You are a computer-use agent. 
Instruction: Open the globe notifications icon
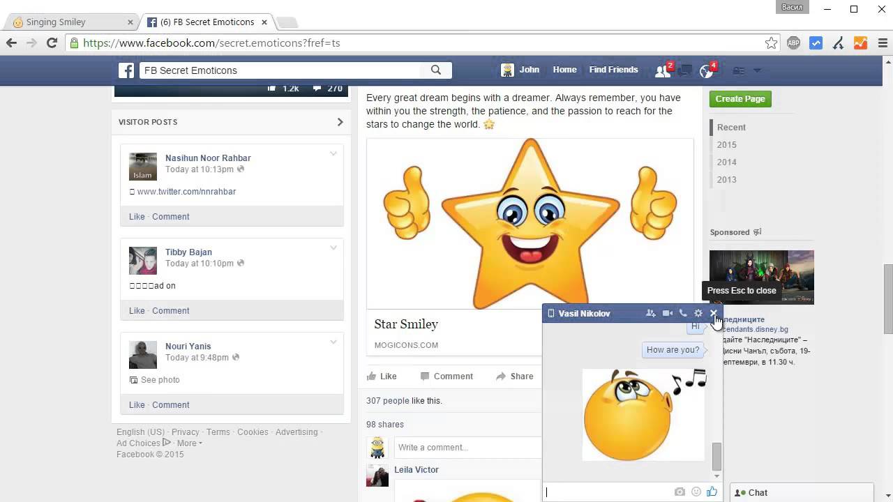707,70
